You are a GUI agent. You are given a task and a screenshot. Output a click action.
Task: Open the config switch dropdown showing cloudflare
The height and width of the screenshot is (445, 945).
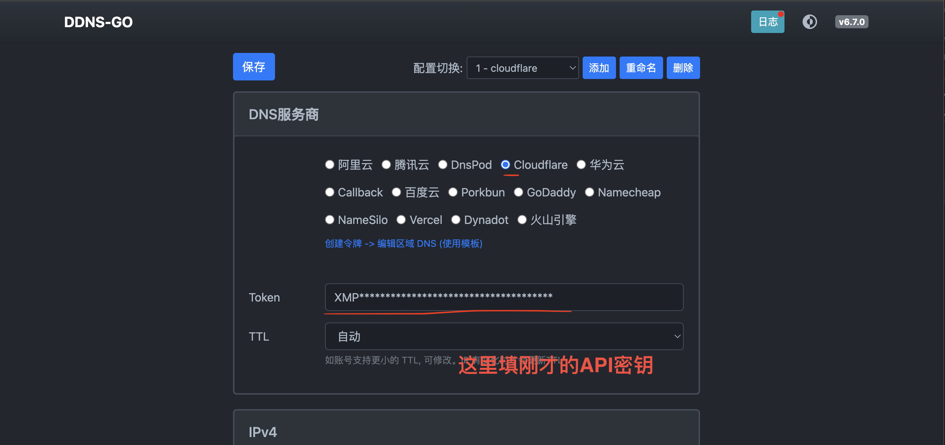click(x=523, y=68)
